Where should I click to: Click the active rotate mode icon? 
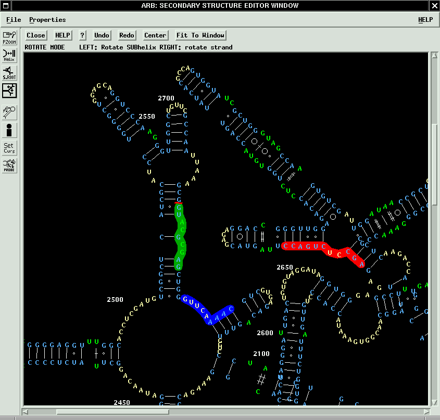click(x=9, y=91)
